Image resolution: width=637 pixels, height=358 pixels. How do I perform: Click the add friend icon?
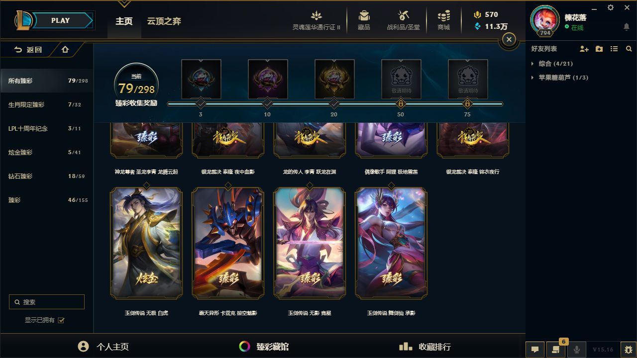point(584,49)
